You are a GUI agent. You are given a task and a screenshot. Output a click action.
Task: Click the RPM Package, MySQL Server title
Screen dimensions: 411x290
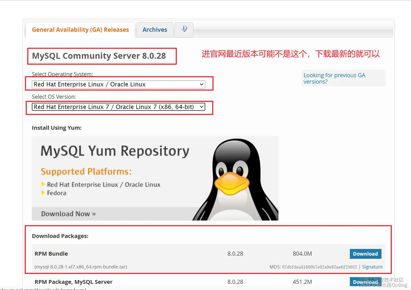click(73, 282)
